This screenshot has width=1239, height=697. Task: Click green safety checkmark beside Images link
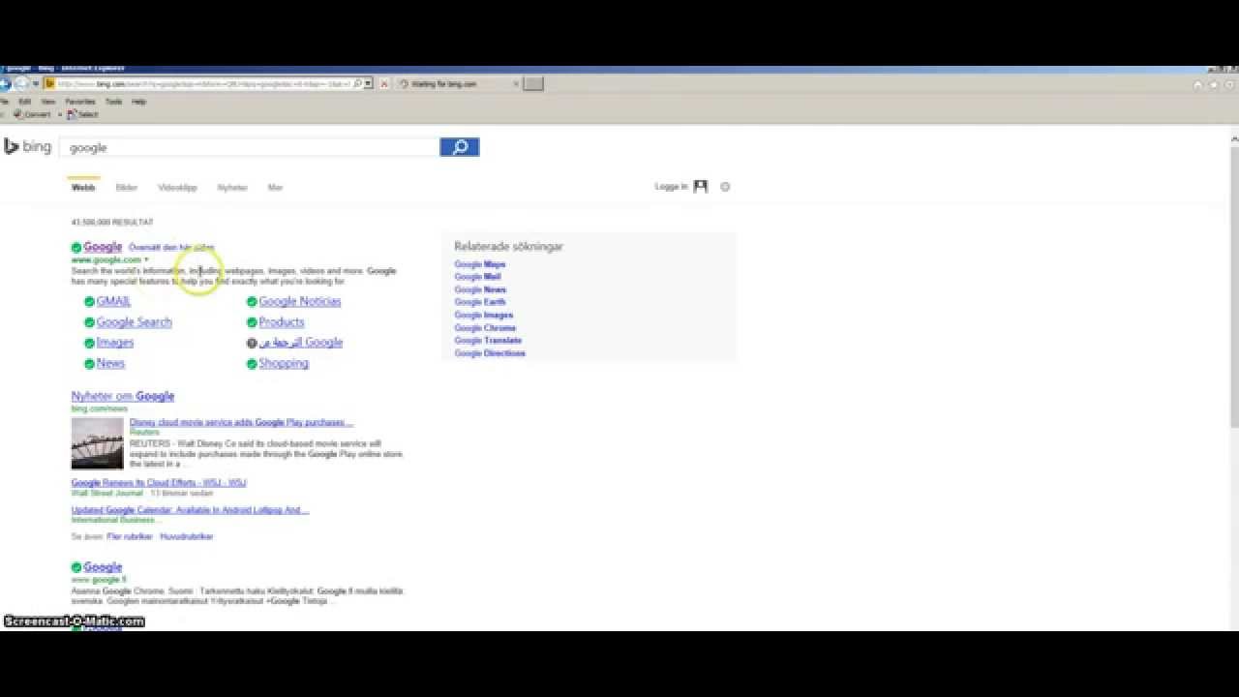(x=89, y=343)
